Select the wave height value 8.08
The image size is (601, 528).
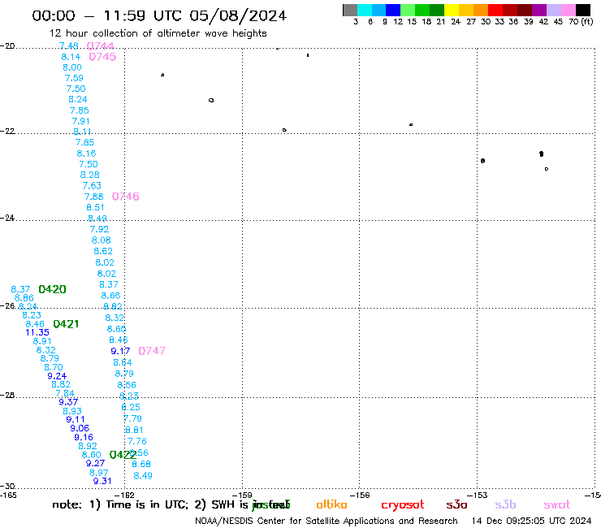click(x=102, y=240)
